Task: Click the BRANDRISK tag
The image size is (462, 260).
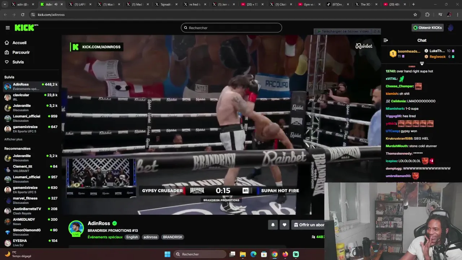Action: (173, 237)
